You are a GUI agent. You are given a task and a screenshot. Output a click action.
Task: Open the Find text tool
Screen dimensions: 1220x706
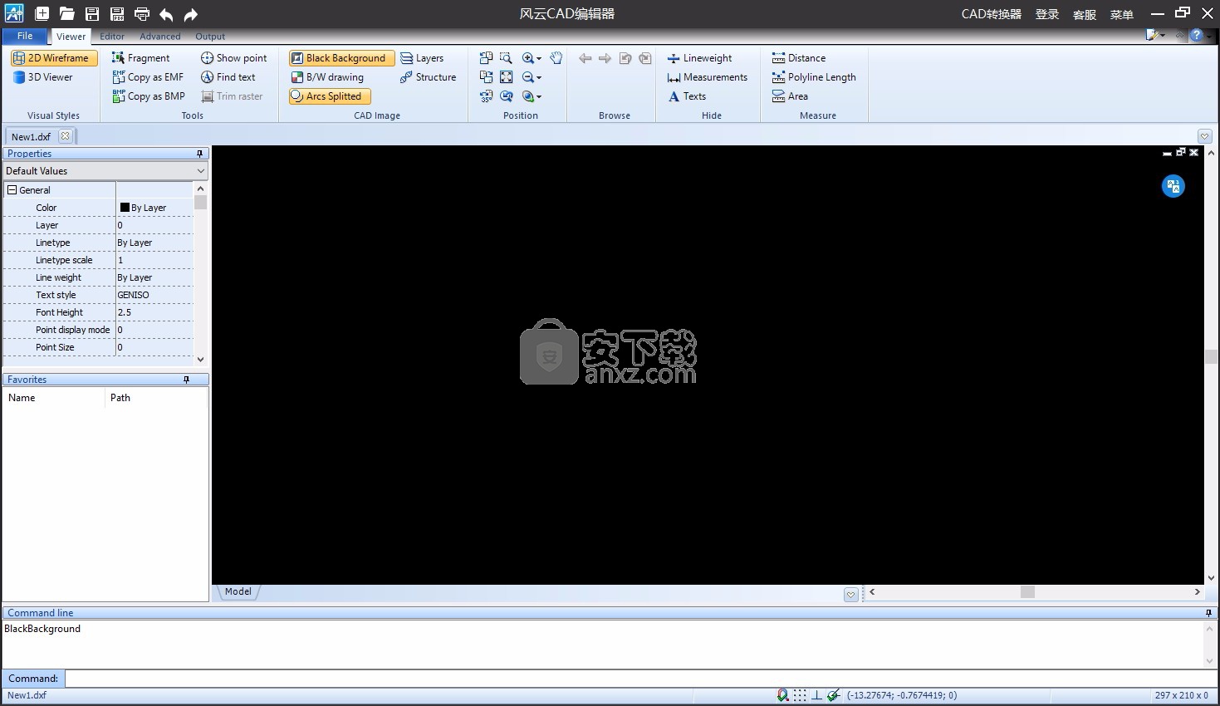[x=228, y=77]
